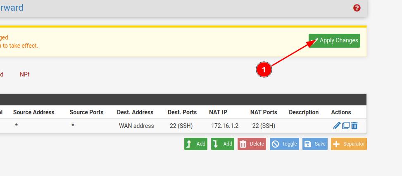402x176 pixels.
Task: Apply Changes to the NAT configuration
Action: (334, 41)
